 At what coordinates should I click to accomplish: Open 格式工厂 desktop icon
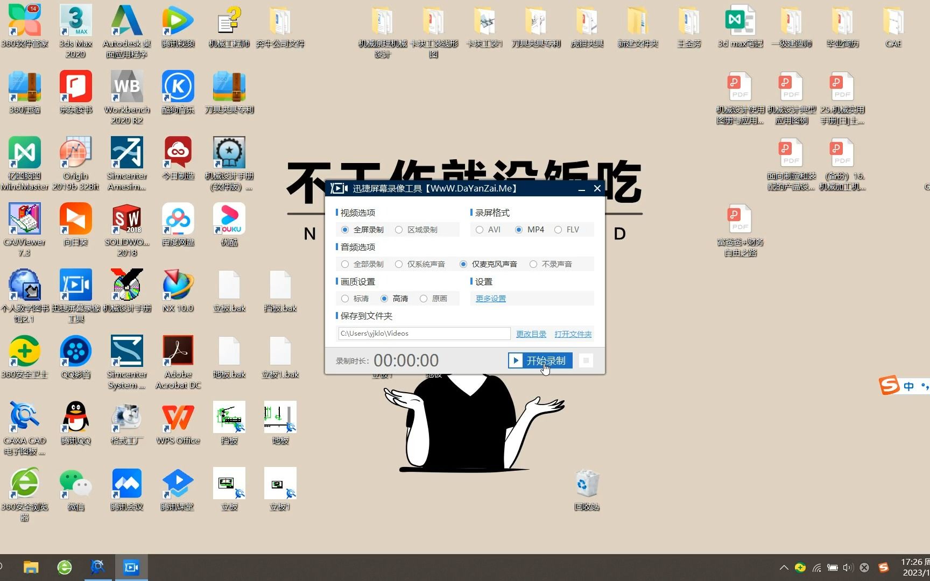click(127, 423)
